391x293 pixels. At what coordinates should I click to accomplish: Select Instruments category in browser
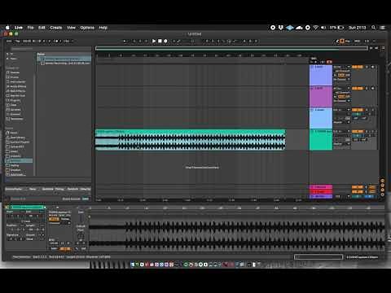(x=15, y=81)
